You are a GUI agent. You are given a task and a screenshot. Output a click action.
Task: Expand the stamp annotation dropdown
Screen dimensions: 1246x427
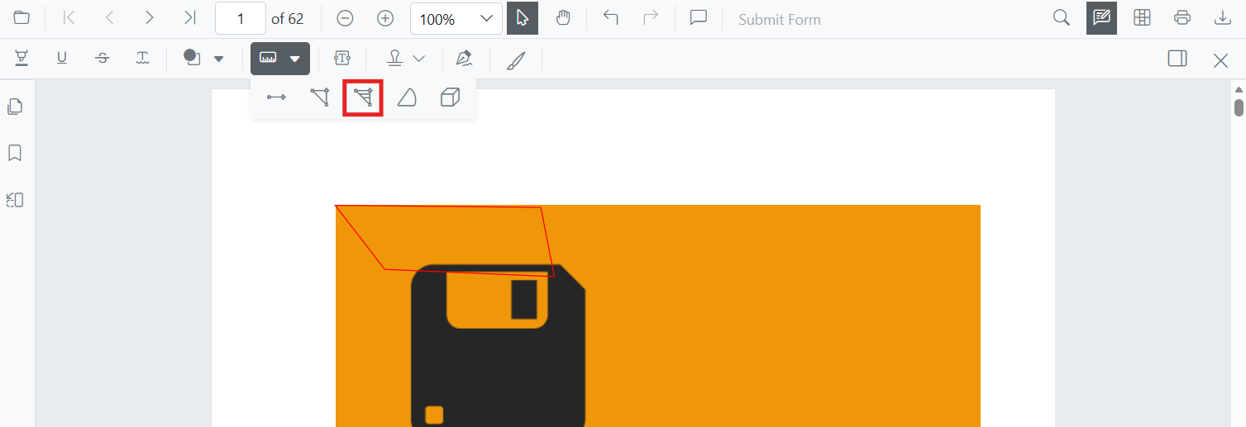(419, 59)
